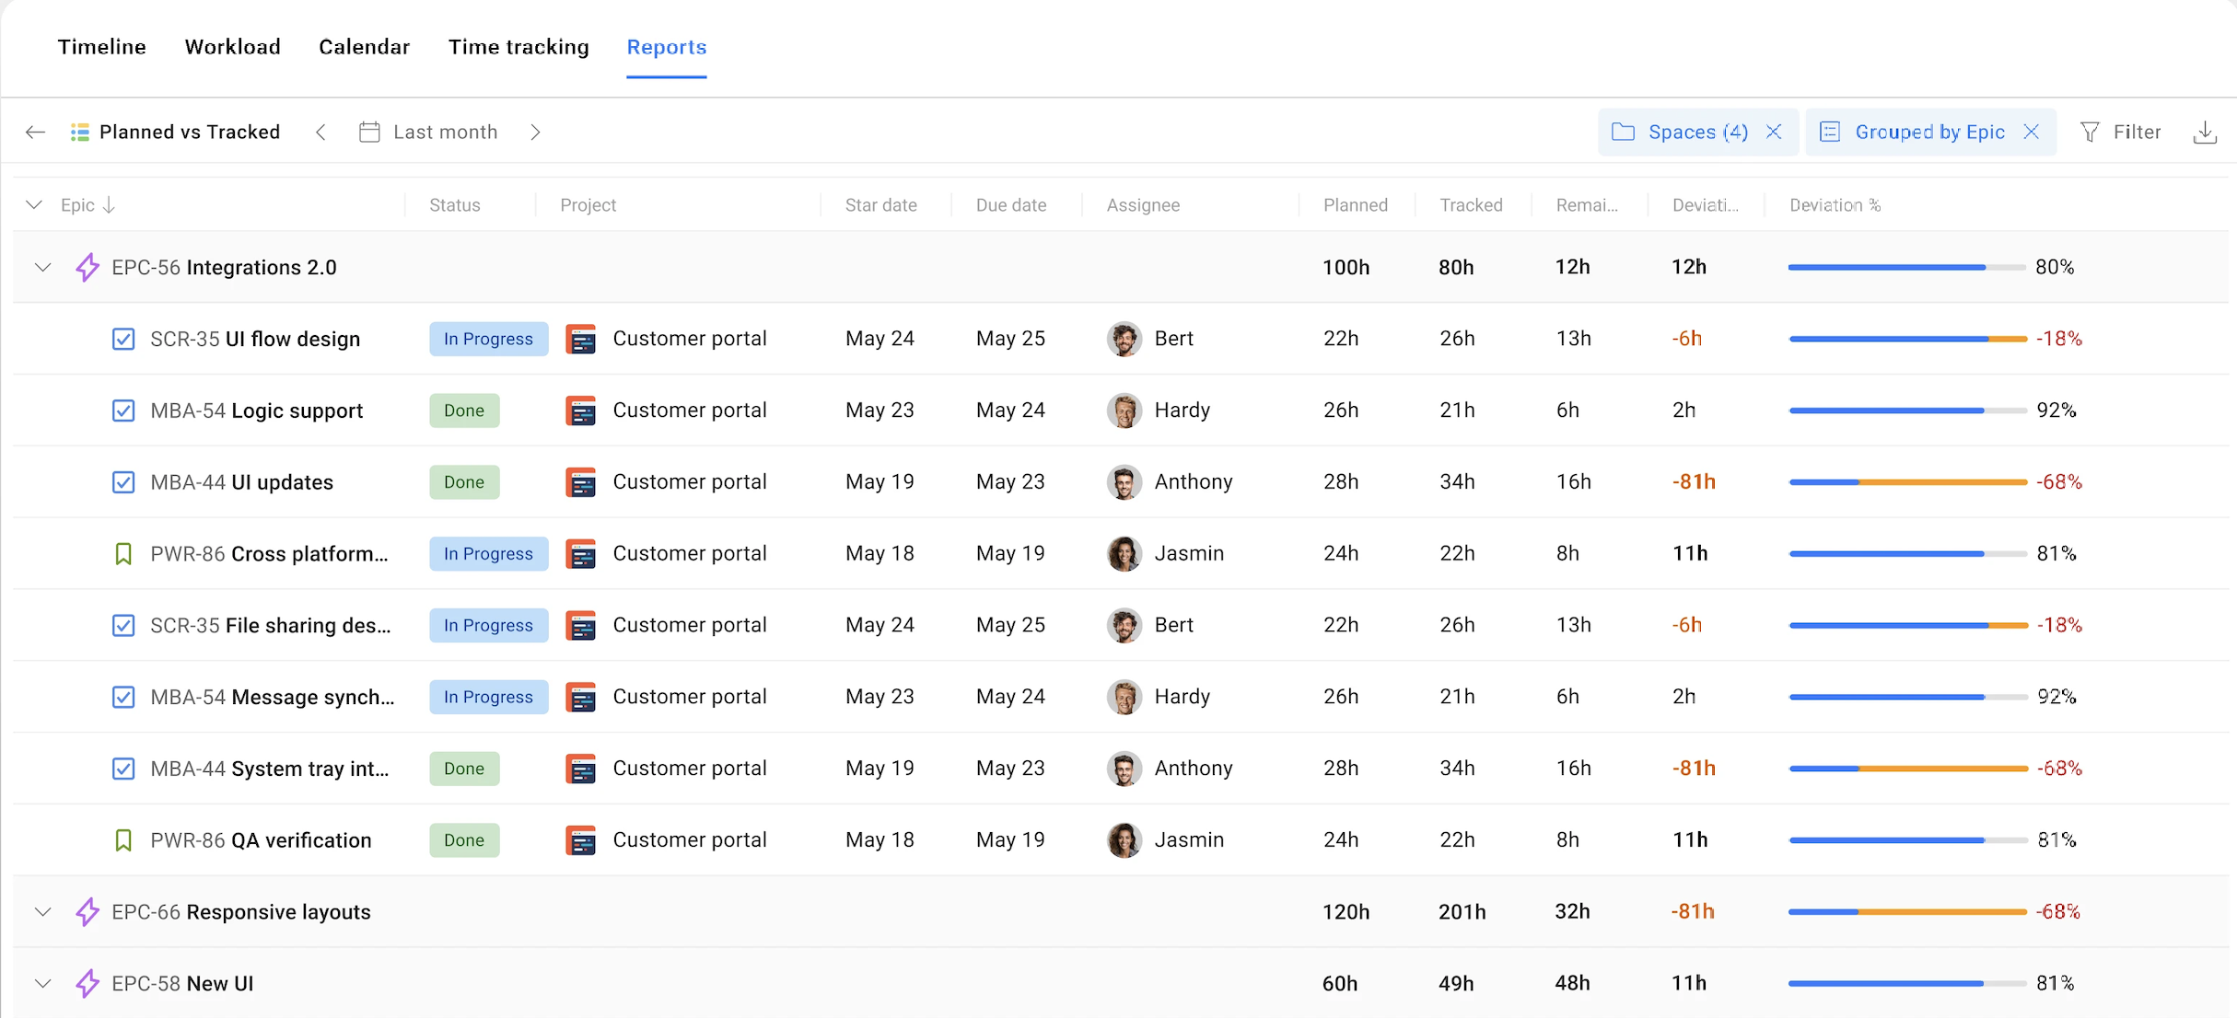Click Customer portal project icon in UI flow design row

[580, 340]
